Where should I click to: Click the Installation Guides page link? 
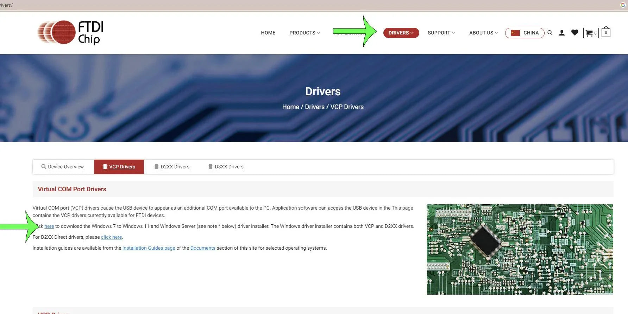point(149,248)
